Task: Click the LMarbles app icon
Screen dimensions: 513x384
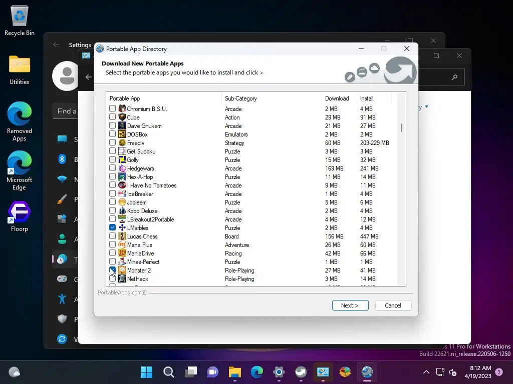Action: pos(122,227)
